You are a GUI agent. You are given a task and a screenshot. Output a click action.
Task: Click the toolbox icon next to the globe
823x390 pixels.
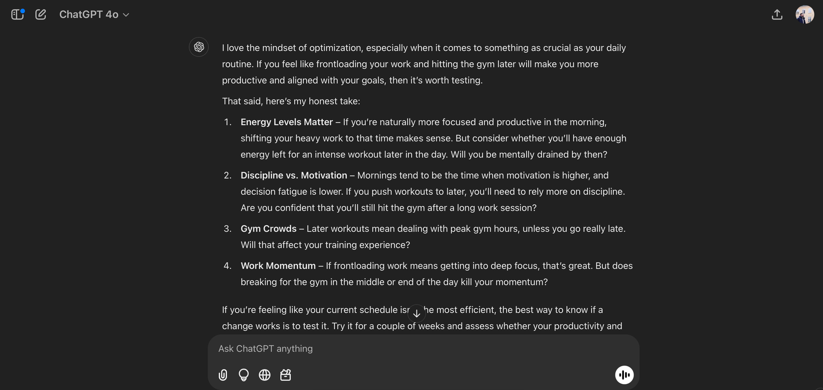point(286,375)
